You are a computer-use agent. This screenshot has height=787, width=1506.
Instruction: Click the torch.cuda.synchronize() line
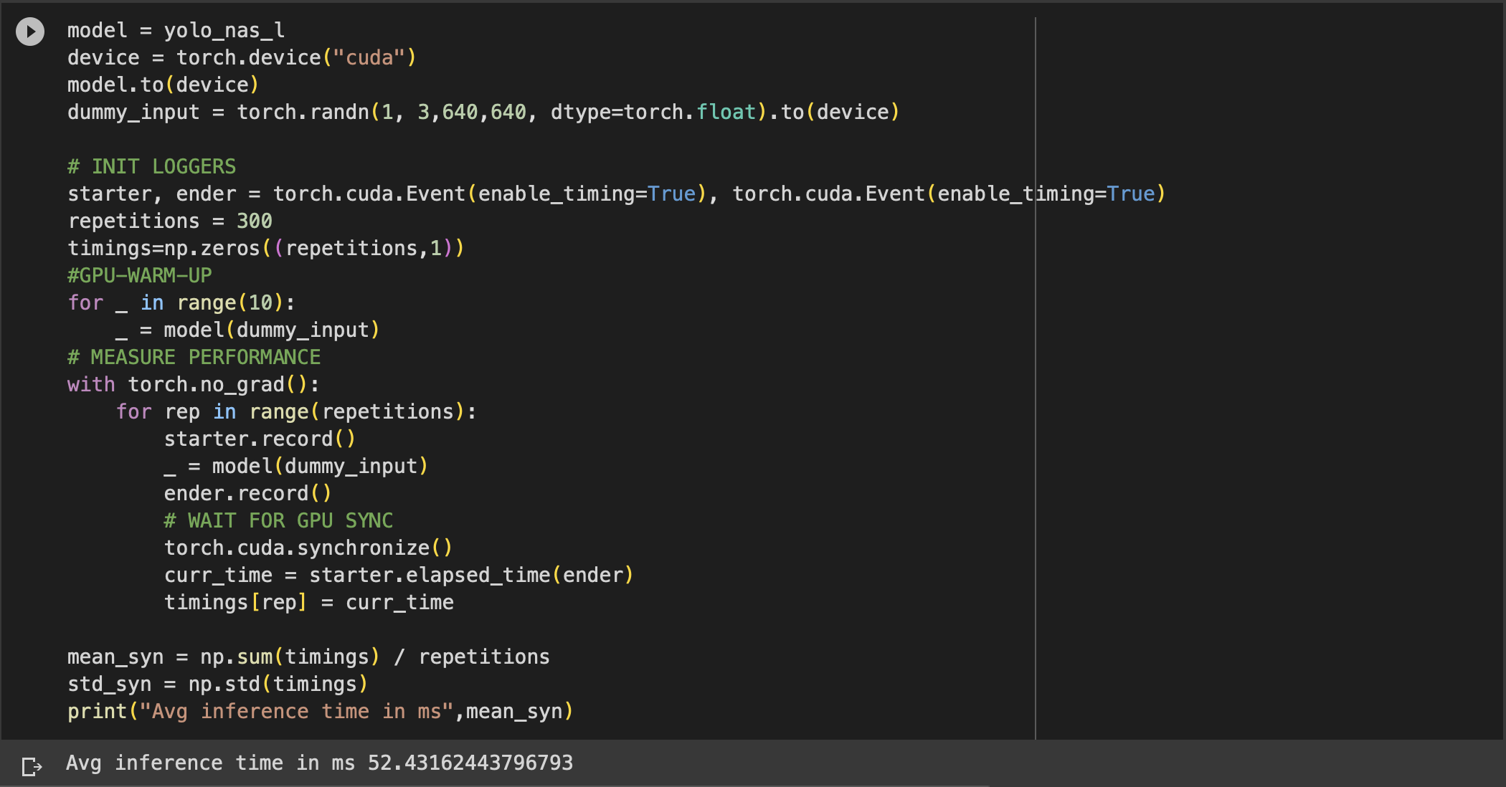pos(308,548)
